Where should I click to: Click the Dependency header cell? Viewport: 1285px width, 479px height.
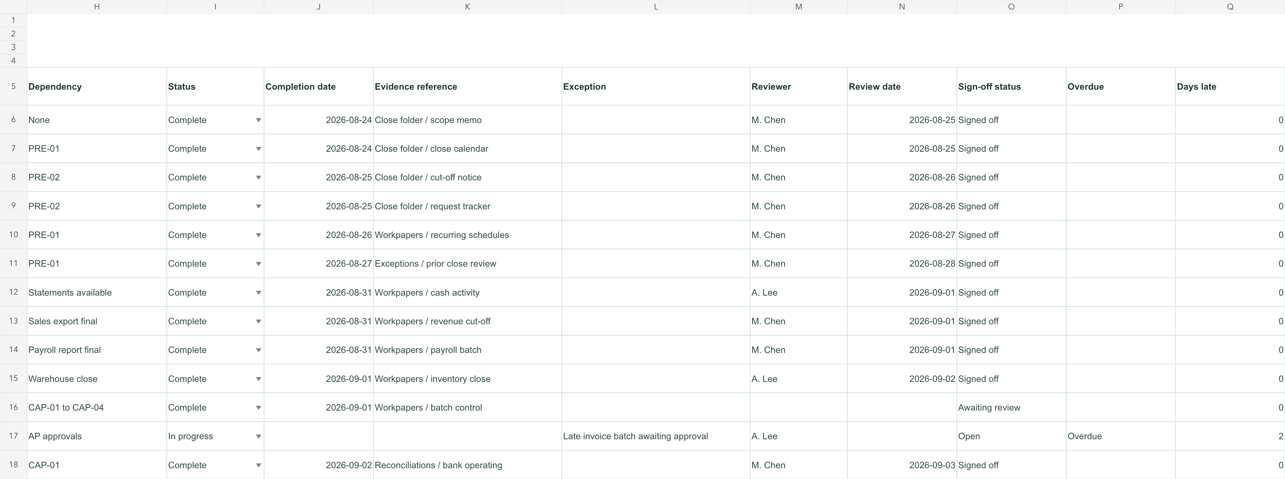(x=97, y=86)
